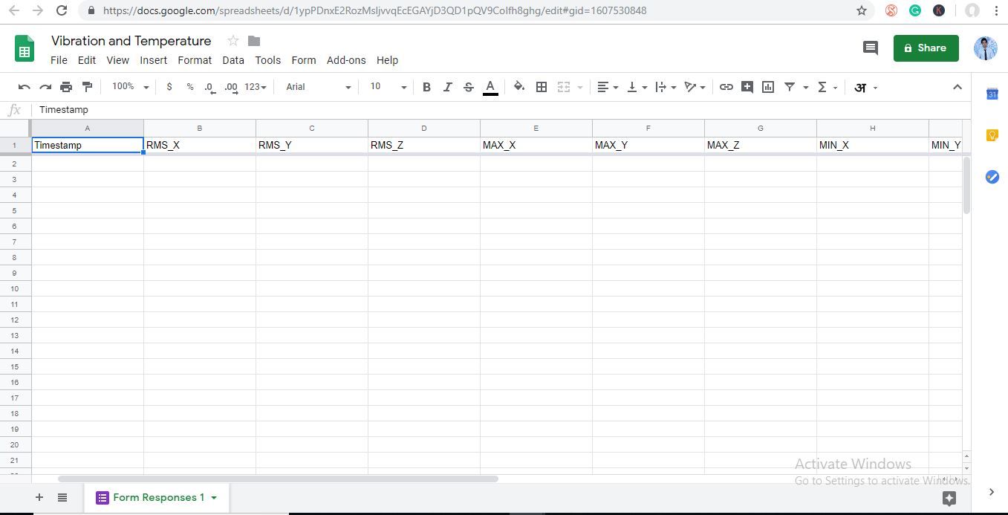
Task: Open the Google account avatar
Action: click(x=985, y=48)
